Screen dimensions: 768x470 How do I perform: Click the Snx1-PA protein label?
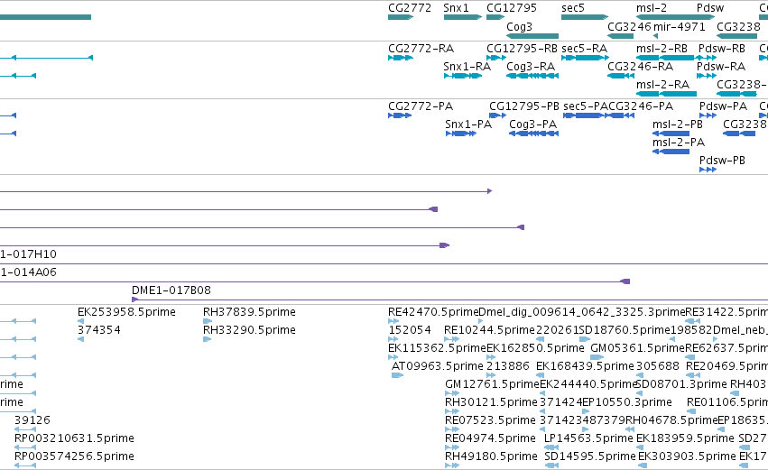[468, 124]
